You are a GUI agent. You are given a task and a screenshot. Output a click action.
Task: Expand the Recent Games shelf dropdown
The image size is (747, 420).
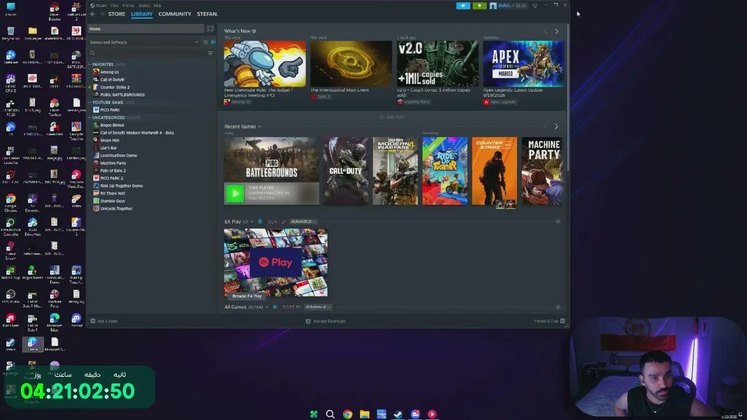pos(260,127)
